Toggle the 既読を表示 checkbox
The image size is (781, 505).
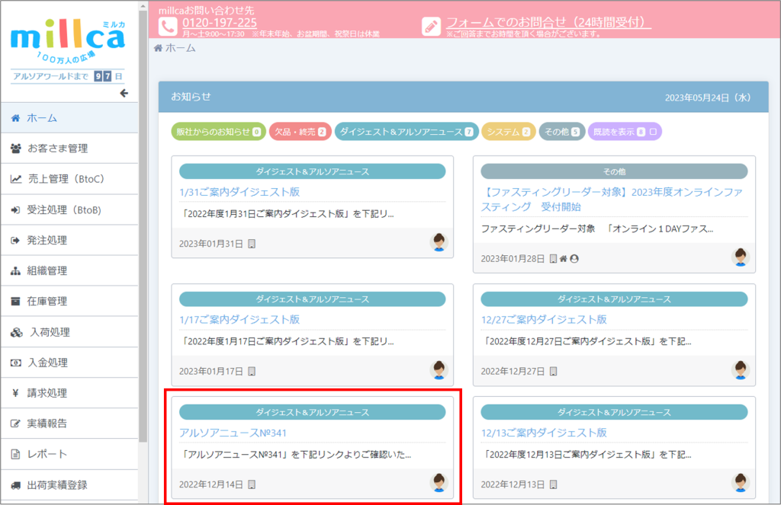(x=654, y=132)
